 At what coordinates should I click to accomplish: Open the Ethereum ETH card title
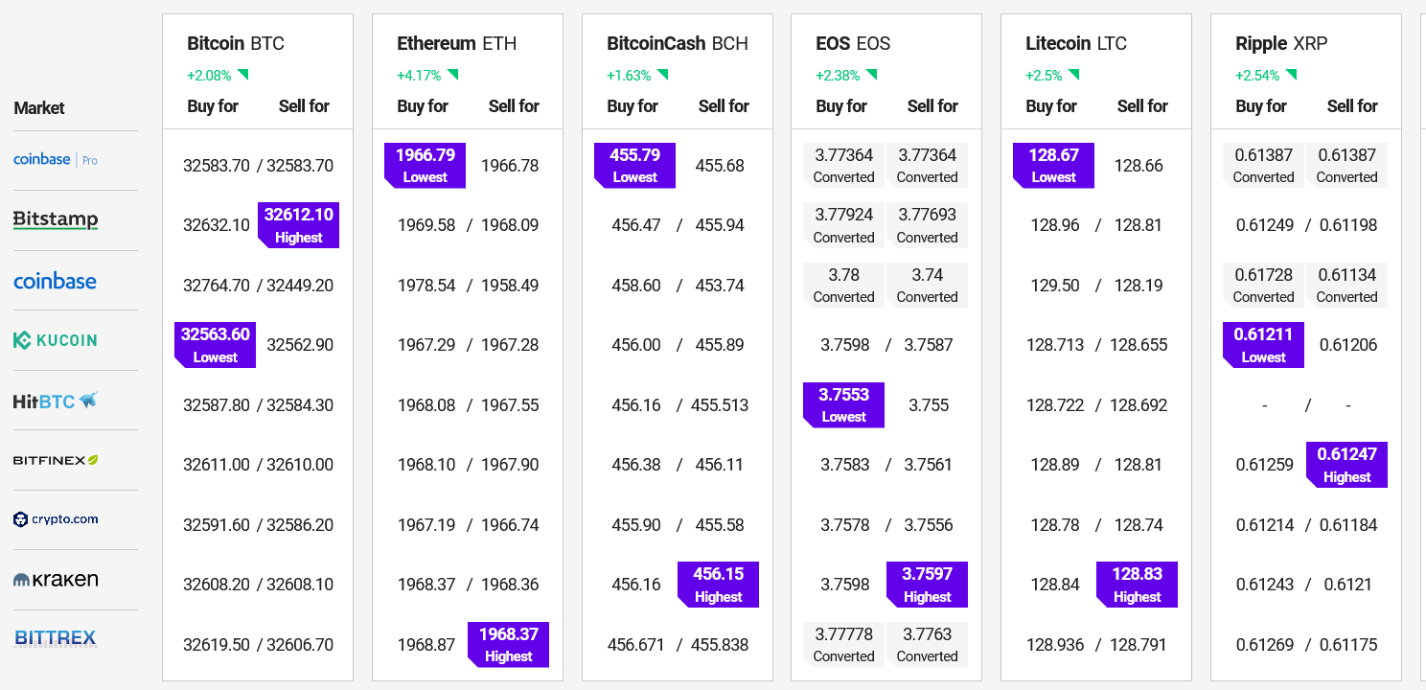tap(456, 43)
